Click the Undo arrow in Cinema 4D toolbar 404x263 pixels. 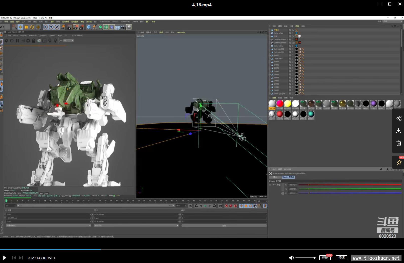pos(2,27)
